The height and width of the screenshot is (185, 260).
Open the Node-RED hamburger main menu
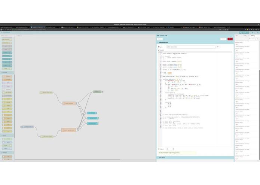coord(257,33)
